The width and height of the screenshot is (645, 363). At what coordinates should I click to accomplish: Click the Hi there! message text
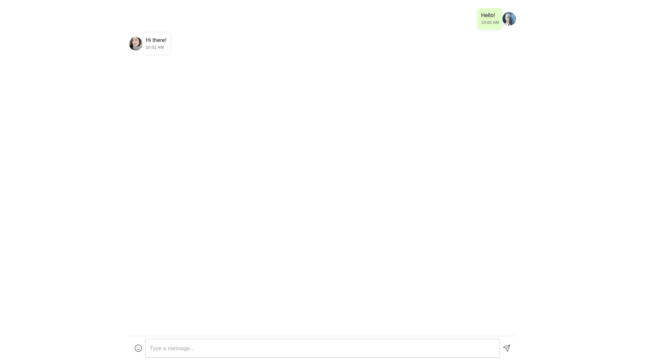click(156, 40)
